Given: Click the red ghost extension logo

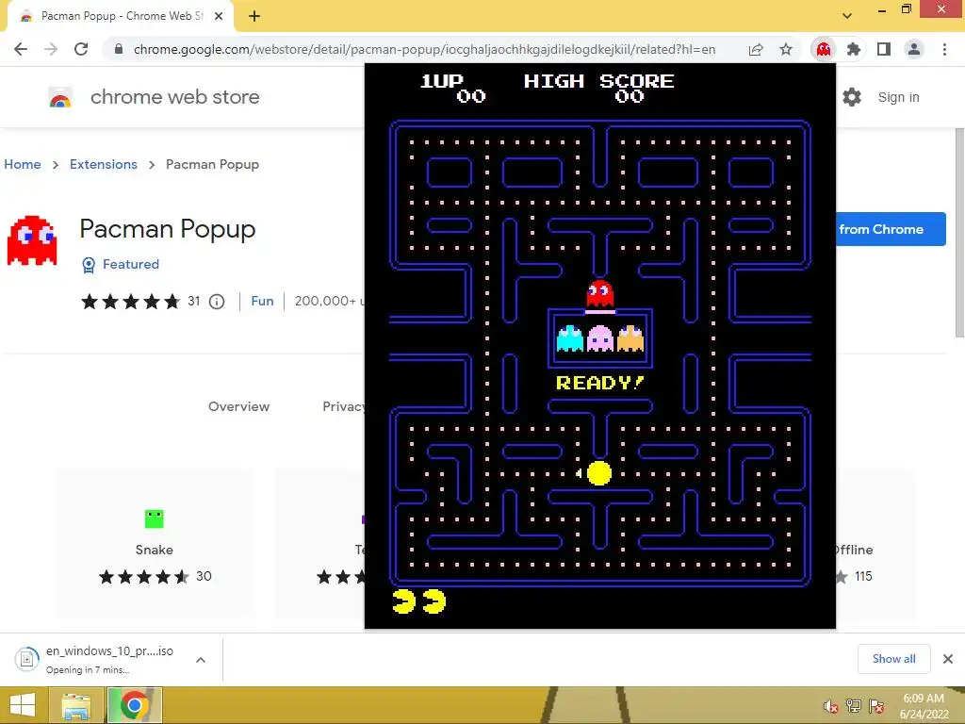Looking at the screenshot, I should [32, 240].
